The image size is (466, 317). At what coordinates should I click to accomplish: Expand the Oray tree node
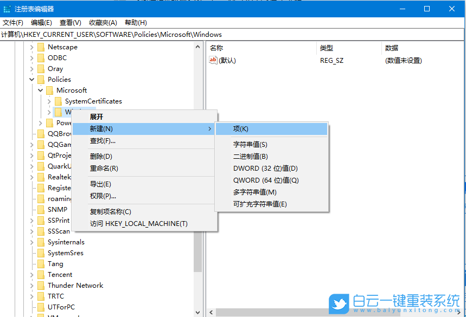pos(31,69)
